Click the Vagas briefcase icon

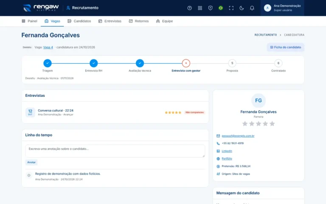tap(46, 21)
